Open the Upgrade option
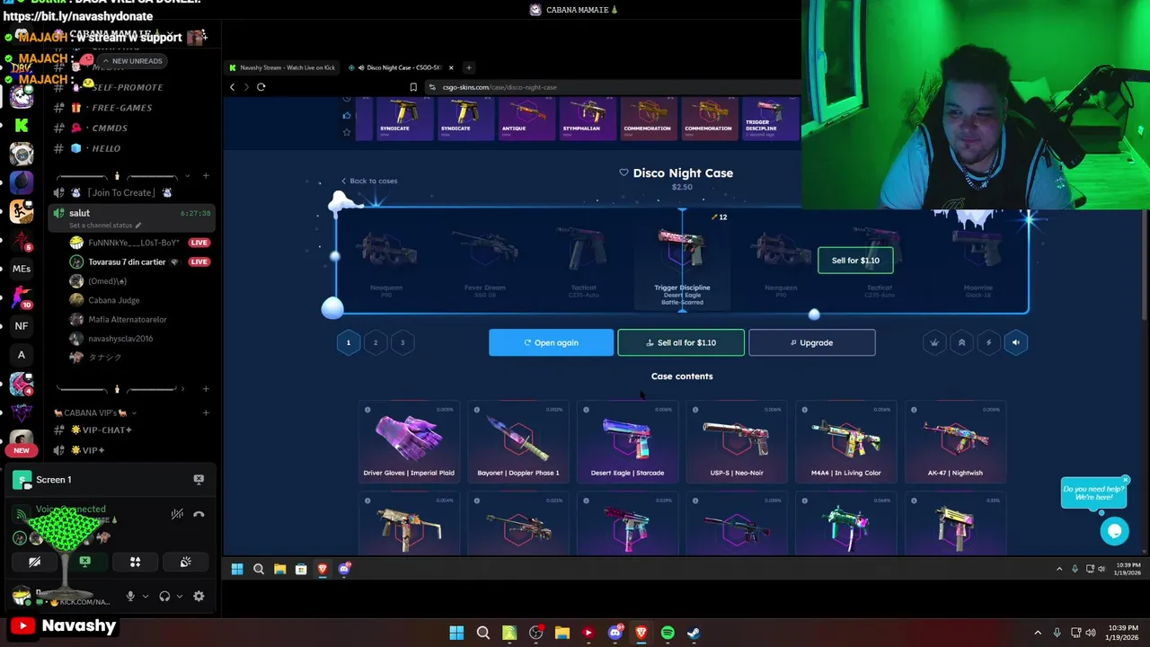 tap(811, 342)
